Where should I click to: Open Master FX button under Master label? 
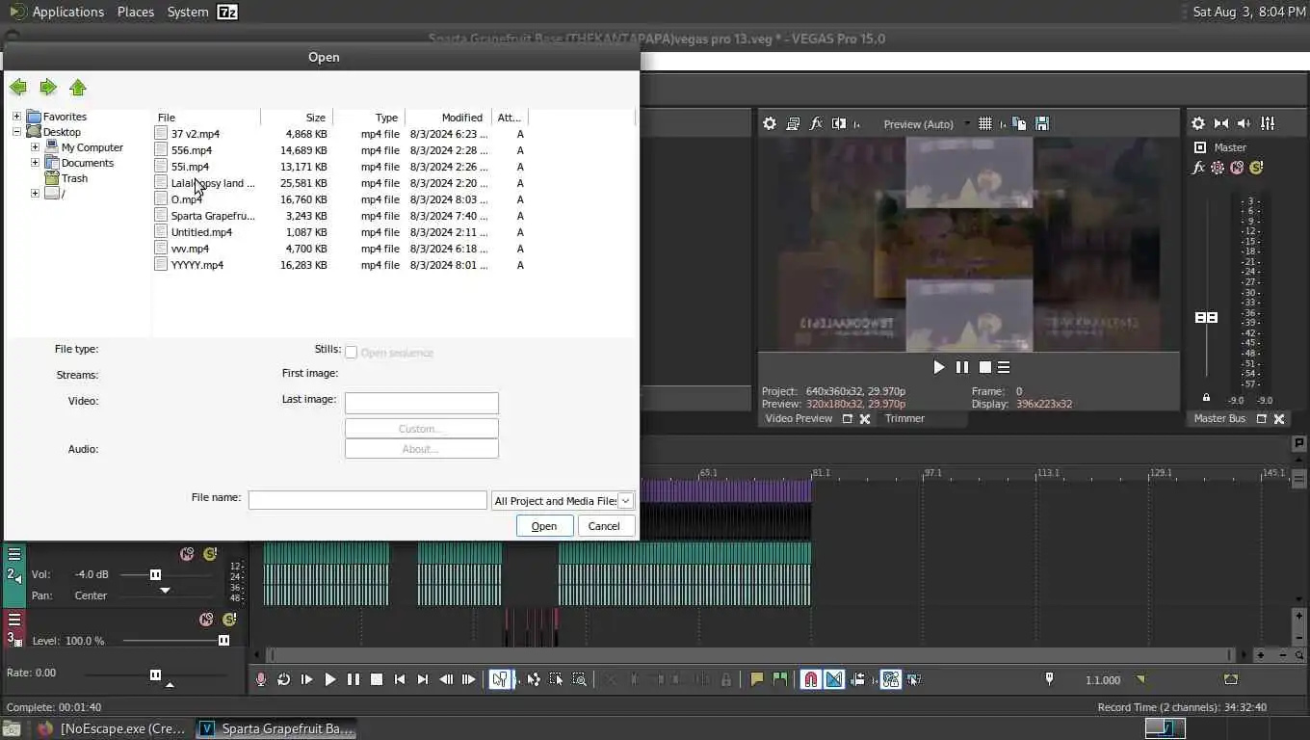(x=1198, y=168)
